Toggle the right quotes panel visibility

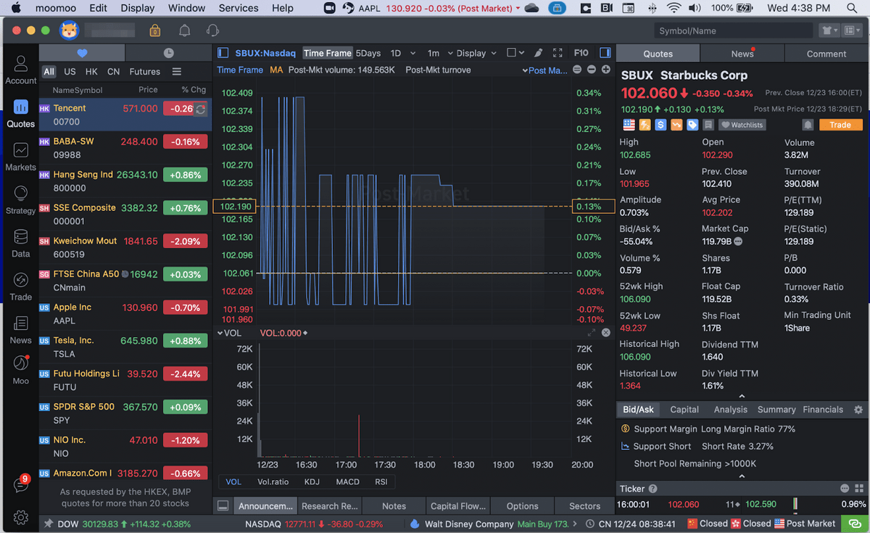(605, 53)
